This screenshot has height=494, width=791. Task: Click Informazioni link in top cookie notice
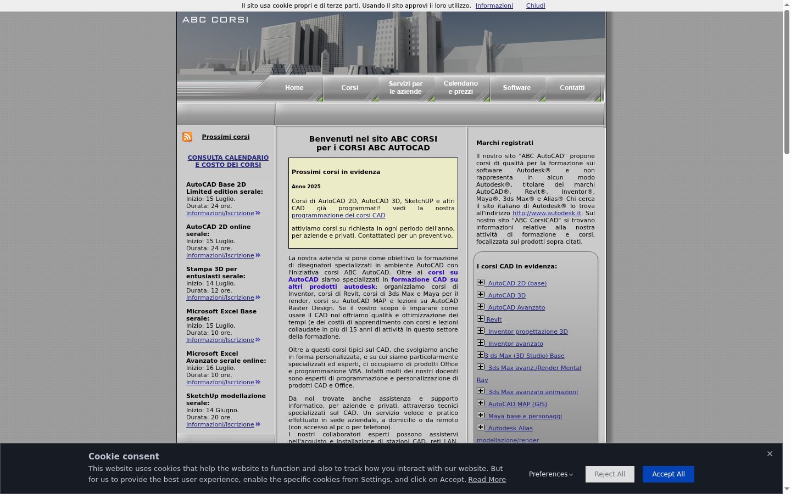494,5
